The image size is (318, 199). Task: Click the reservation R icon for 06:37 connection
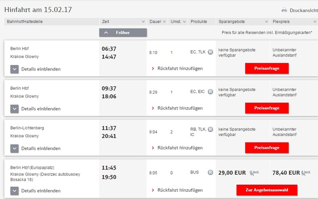pyautogui.click(x=210, y=52)
